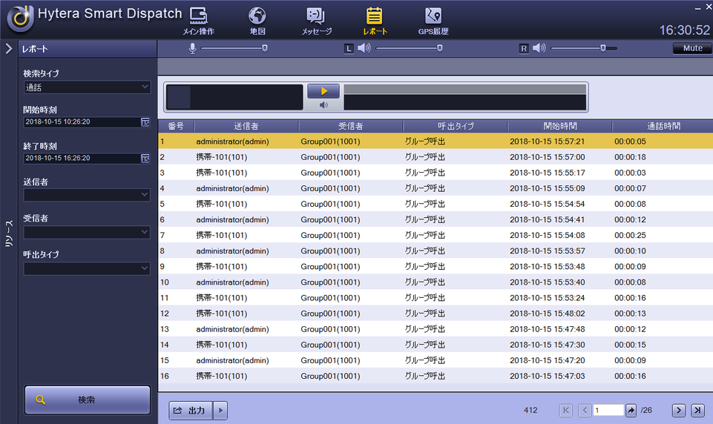
Task: Open the メッセージ messages view
Action: tap(316, 21)
